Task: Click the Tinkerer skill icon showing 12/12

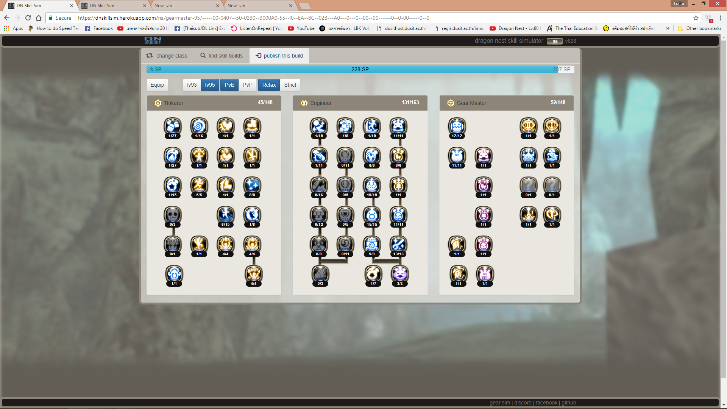Action: click(x=457, y=126)
